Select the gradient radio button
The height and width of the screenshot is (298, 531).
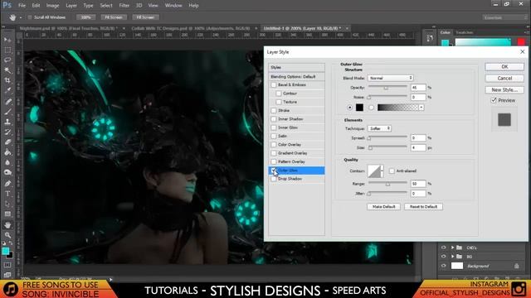(371, 108)
